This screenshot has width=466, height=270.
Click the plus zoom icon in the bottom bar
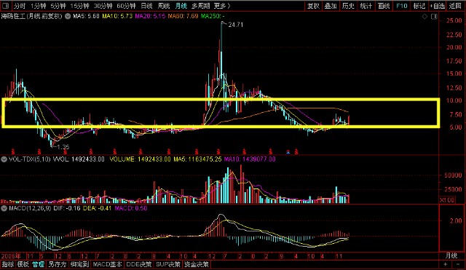(445, 264)
